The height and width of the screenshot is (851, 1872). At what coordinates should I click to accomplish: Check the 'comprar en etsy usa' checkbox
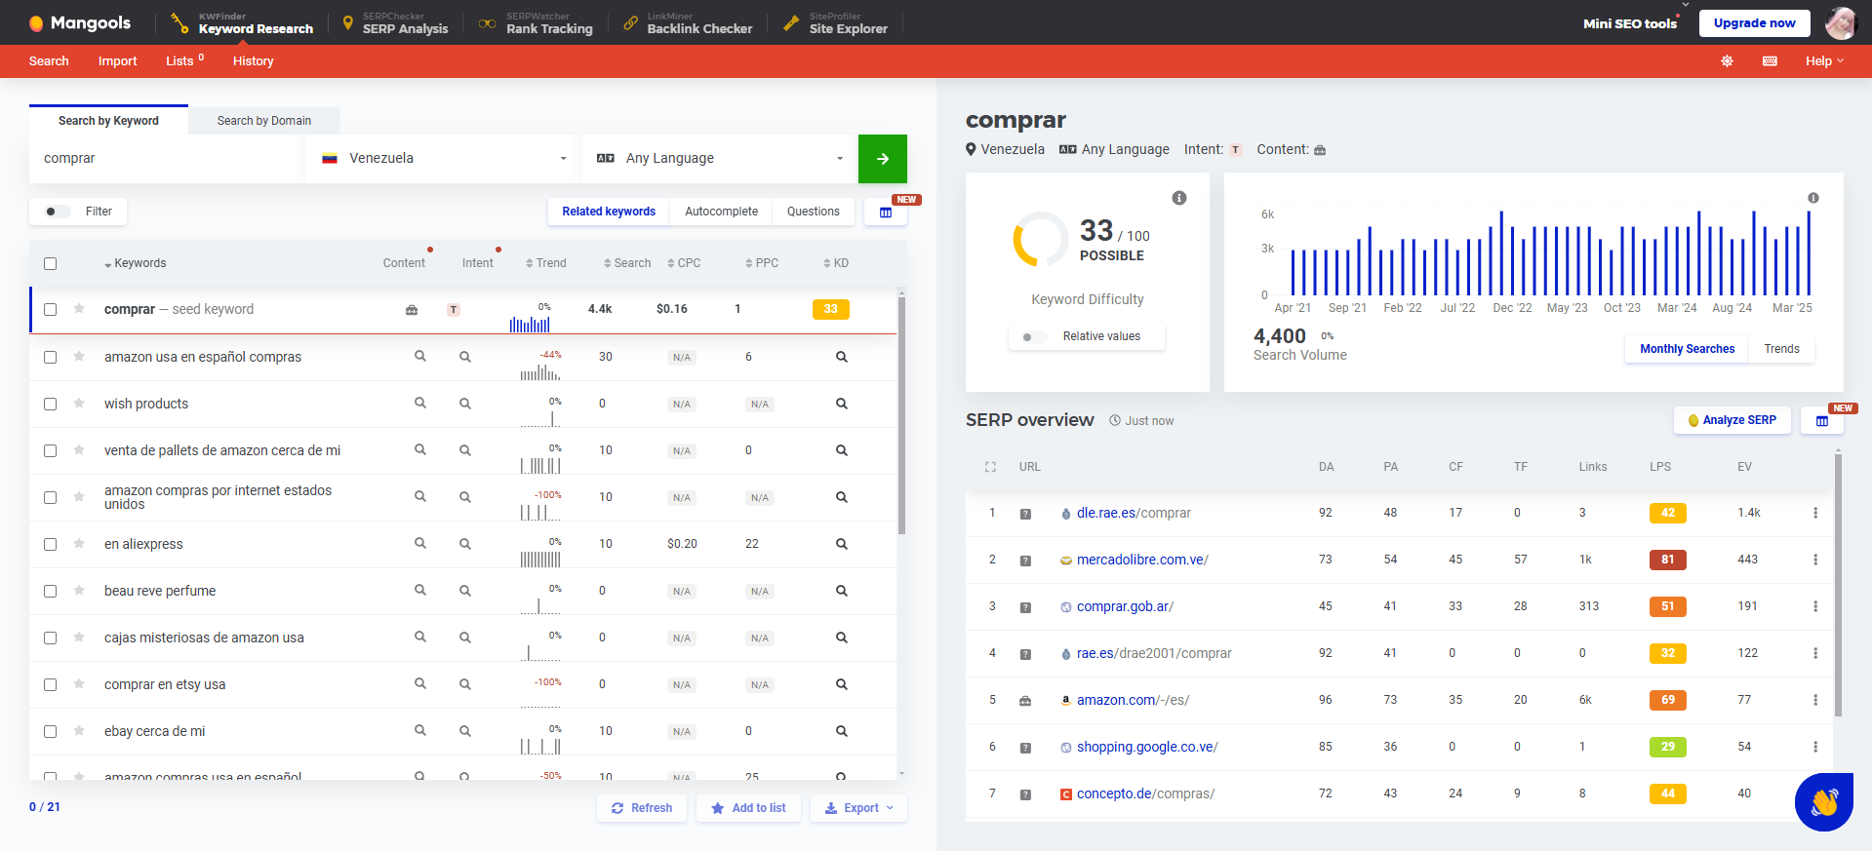[51, 684]
